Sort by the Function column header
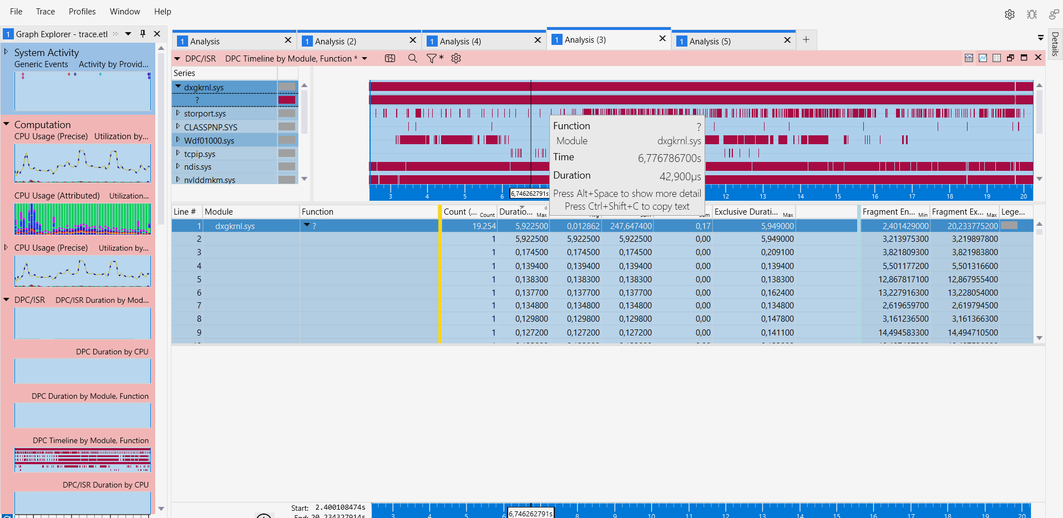This screenshot has width=1063, height=518. [x=368, y=211]
